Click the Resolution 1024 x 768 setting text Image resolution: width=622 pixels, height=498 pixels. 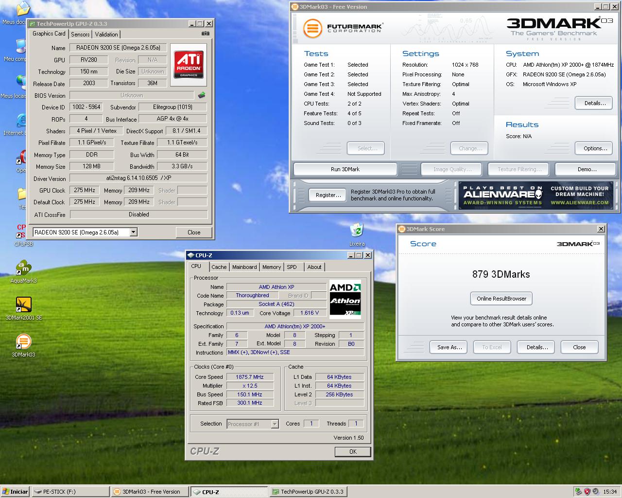click(x=465, y=65)
